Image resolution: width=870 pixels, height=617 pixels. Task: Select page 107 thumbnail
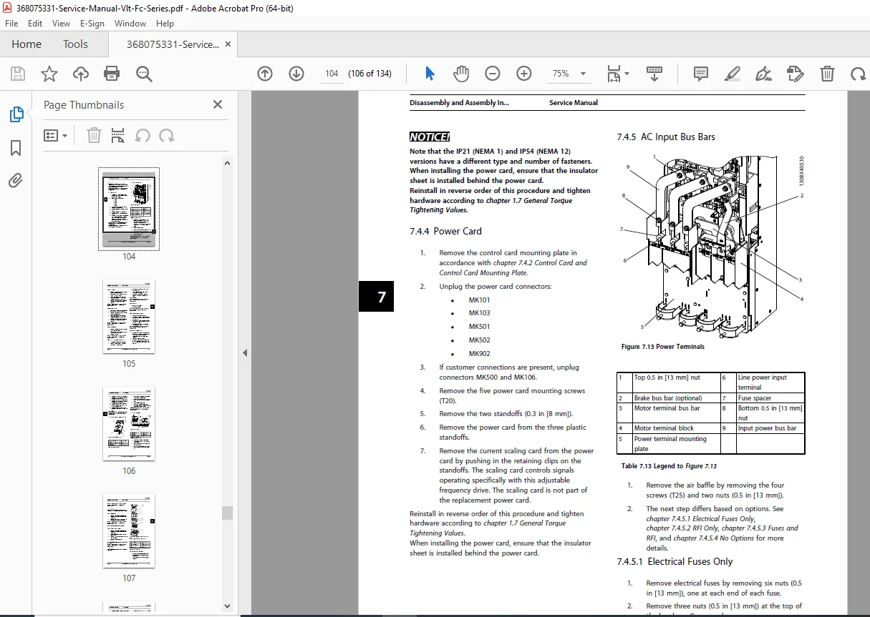(129, 531)
